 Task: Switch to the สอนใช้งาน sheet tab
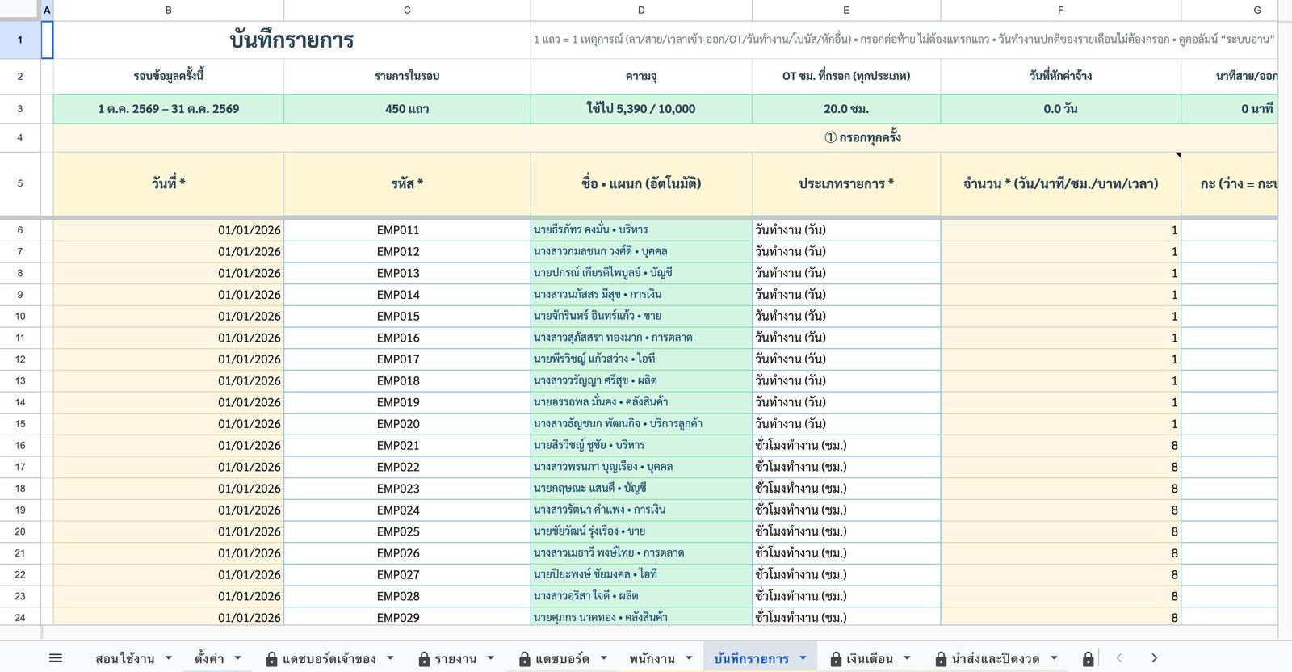(x=125, y=658)
